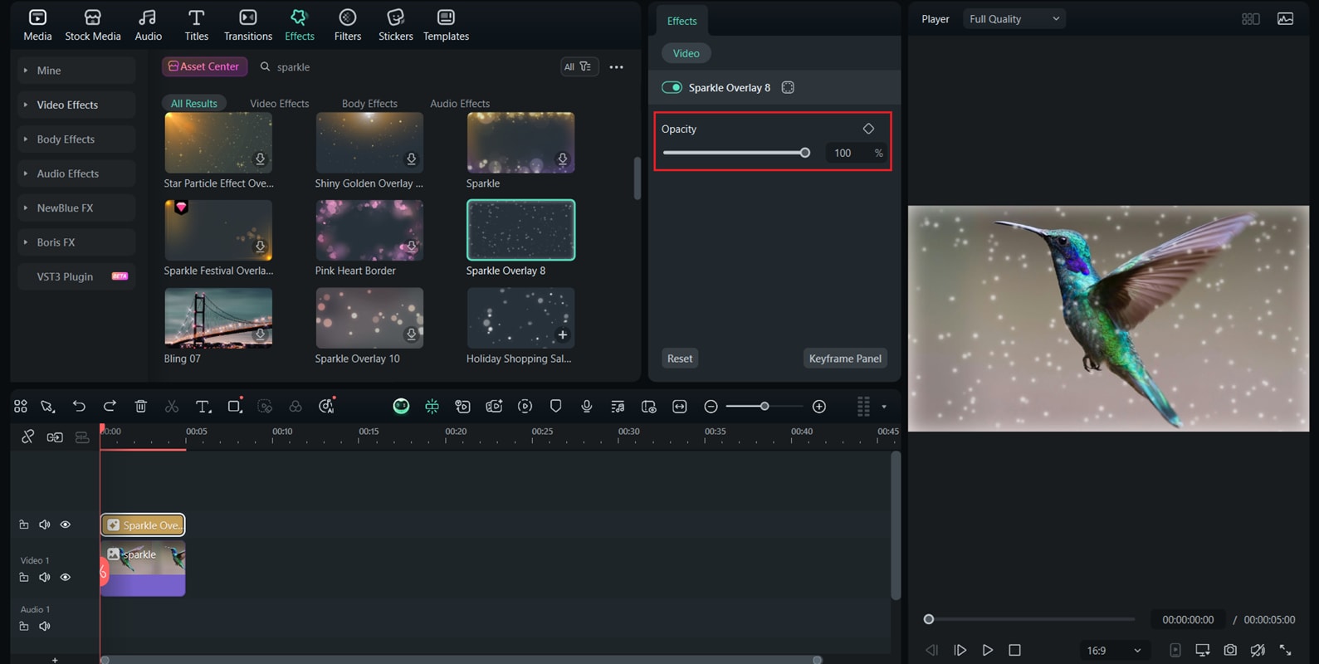The width and height of the screenshot is (1319, 664).
Task: Open the Filters tab
Action: [348, 25]
